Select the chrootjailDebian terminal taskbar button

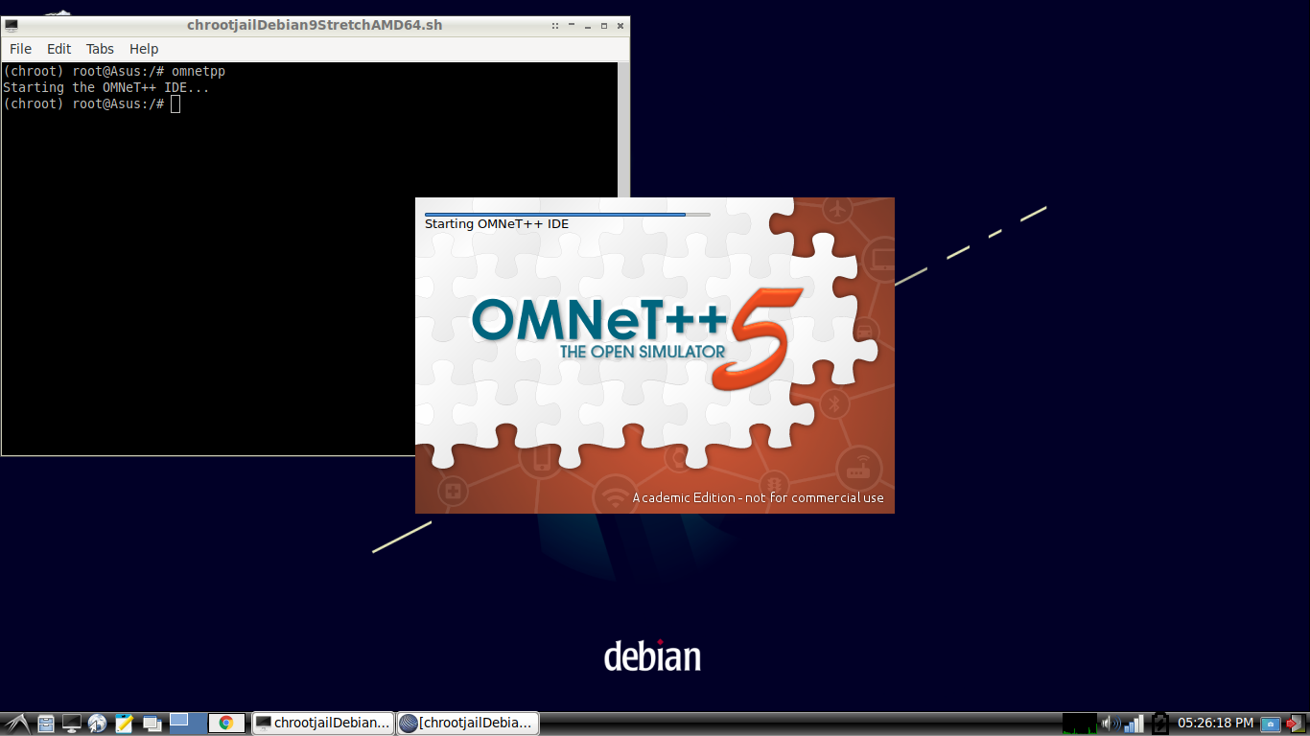pyautogui.click(x=323, y=724)
